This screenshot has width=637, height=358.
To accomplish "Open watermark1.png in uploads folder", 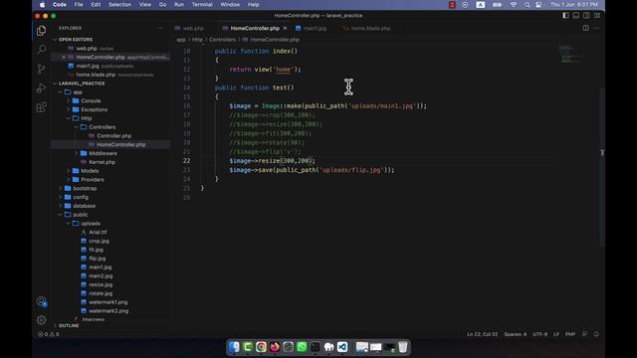I will (108, 302).
